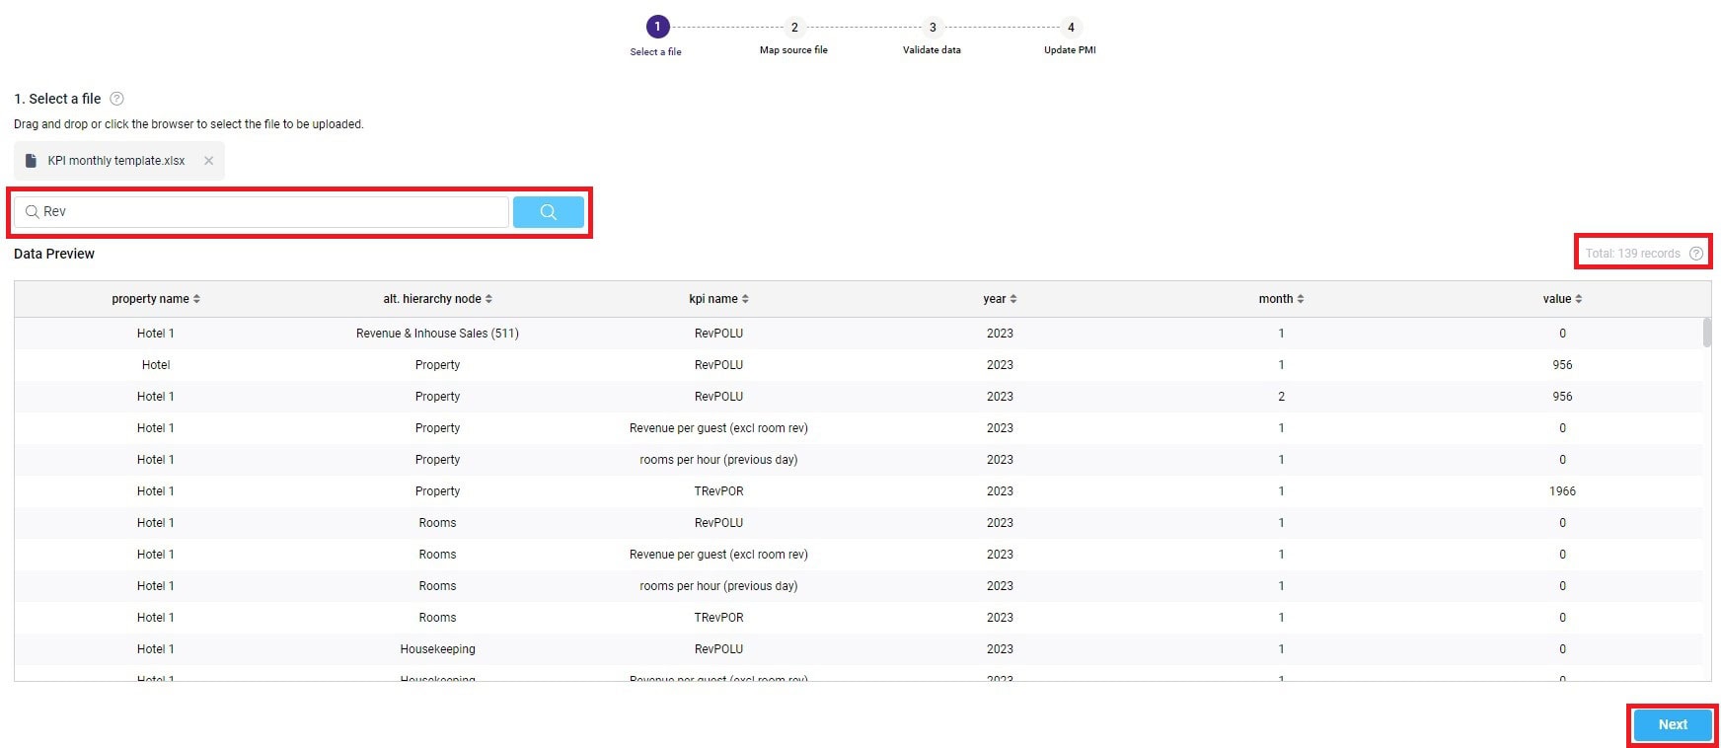
Task: Click value 956 in the Hotel row
Action: (x=1562, y=365)
